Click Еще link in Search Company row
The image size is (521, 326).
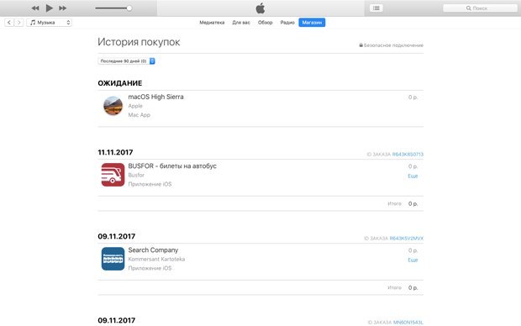(413, 260)
